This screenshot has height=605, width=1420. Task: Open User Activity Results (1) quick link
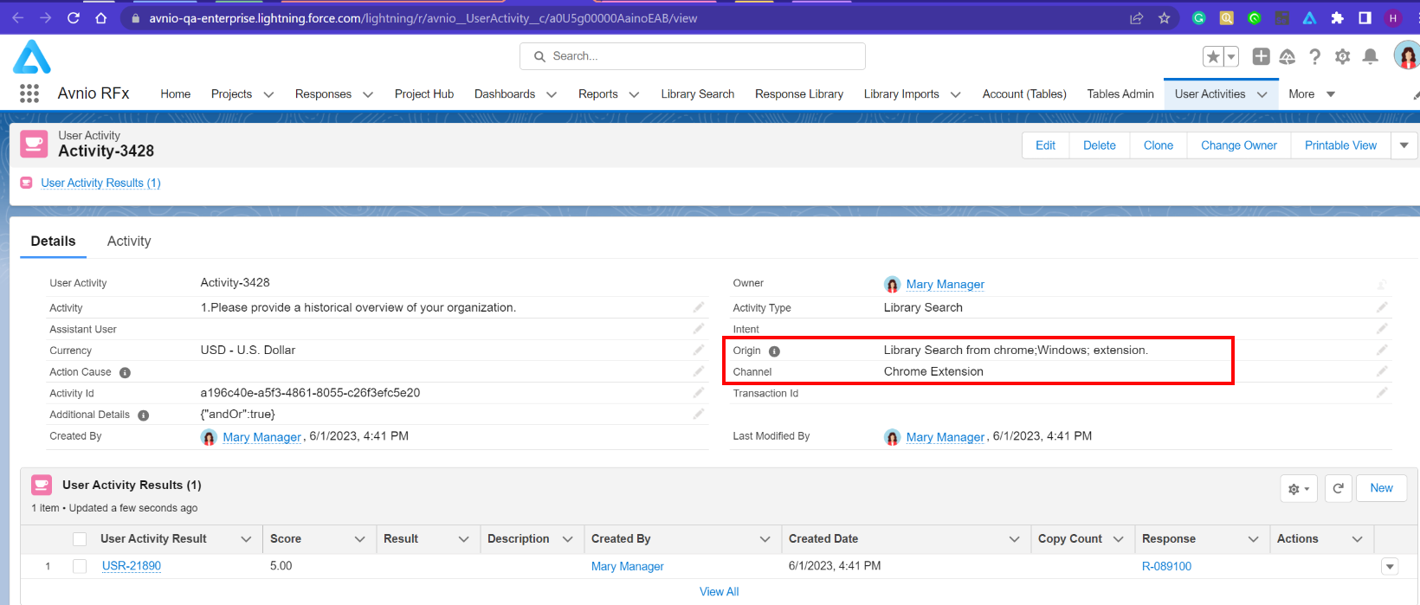(100, 183)
